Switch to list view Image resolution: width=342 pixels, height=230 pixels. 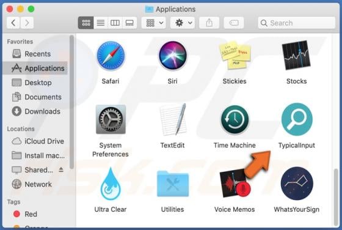click(101, 23)
